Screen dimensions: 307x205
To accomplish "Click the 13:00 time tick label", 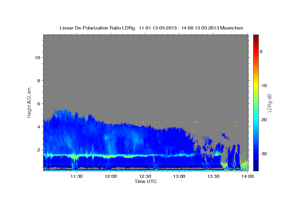I will pos(179,176).
